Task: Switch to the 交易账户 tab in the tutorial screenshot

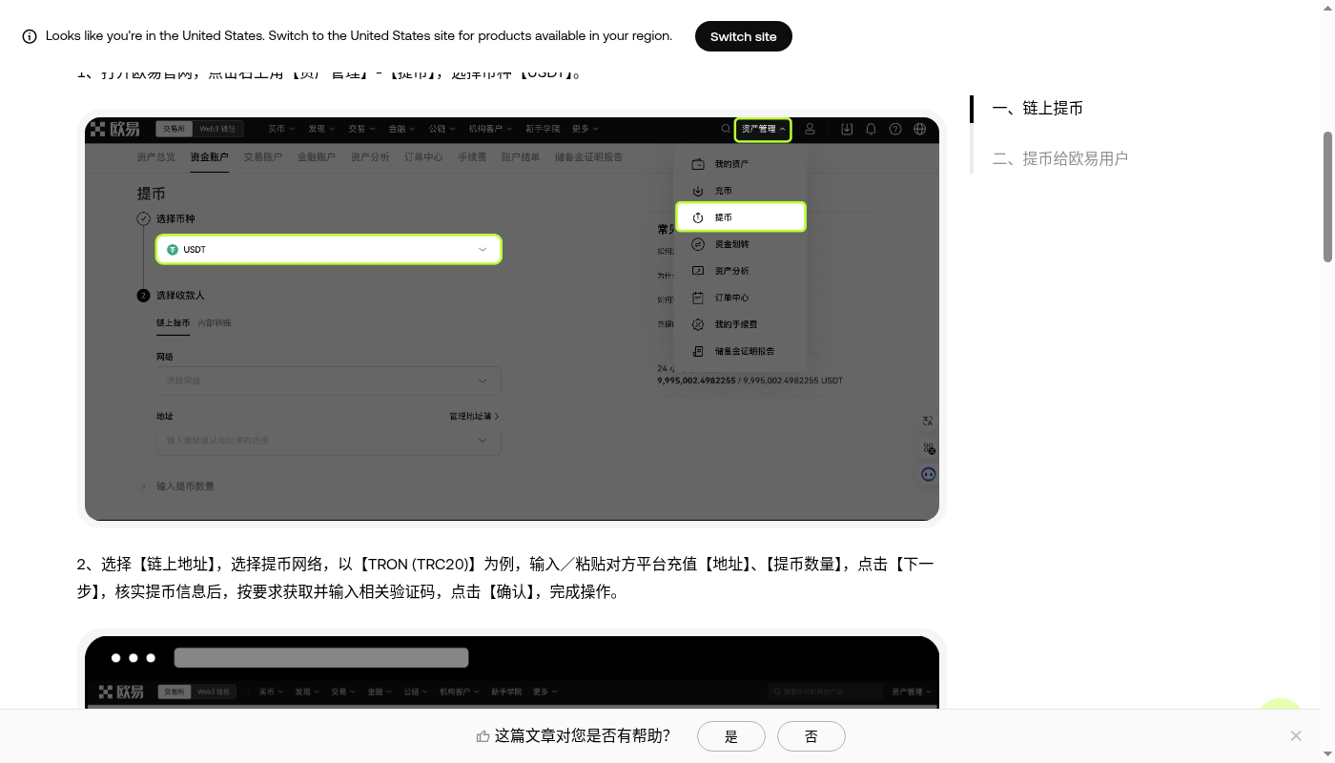Action: (x=263, y=156)
